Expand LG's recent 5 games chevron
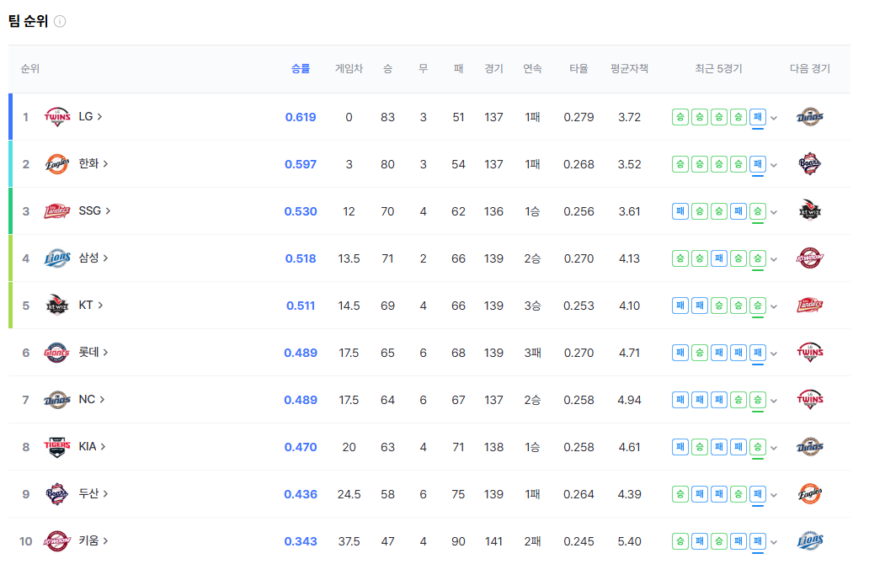The width and height of the screenshot is (885, 564). [x=774, y=118]
